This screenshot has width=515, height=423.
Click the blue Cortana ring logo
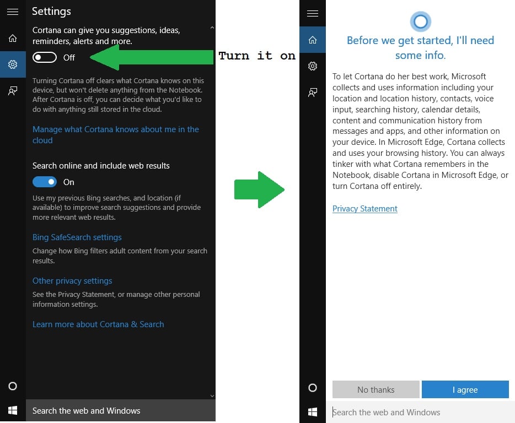tap(420, 21)
